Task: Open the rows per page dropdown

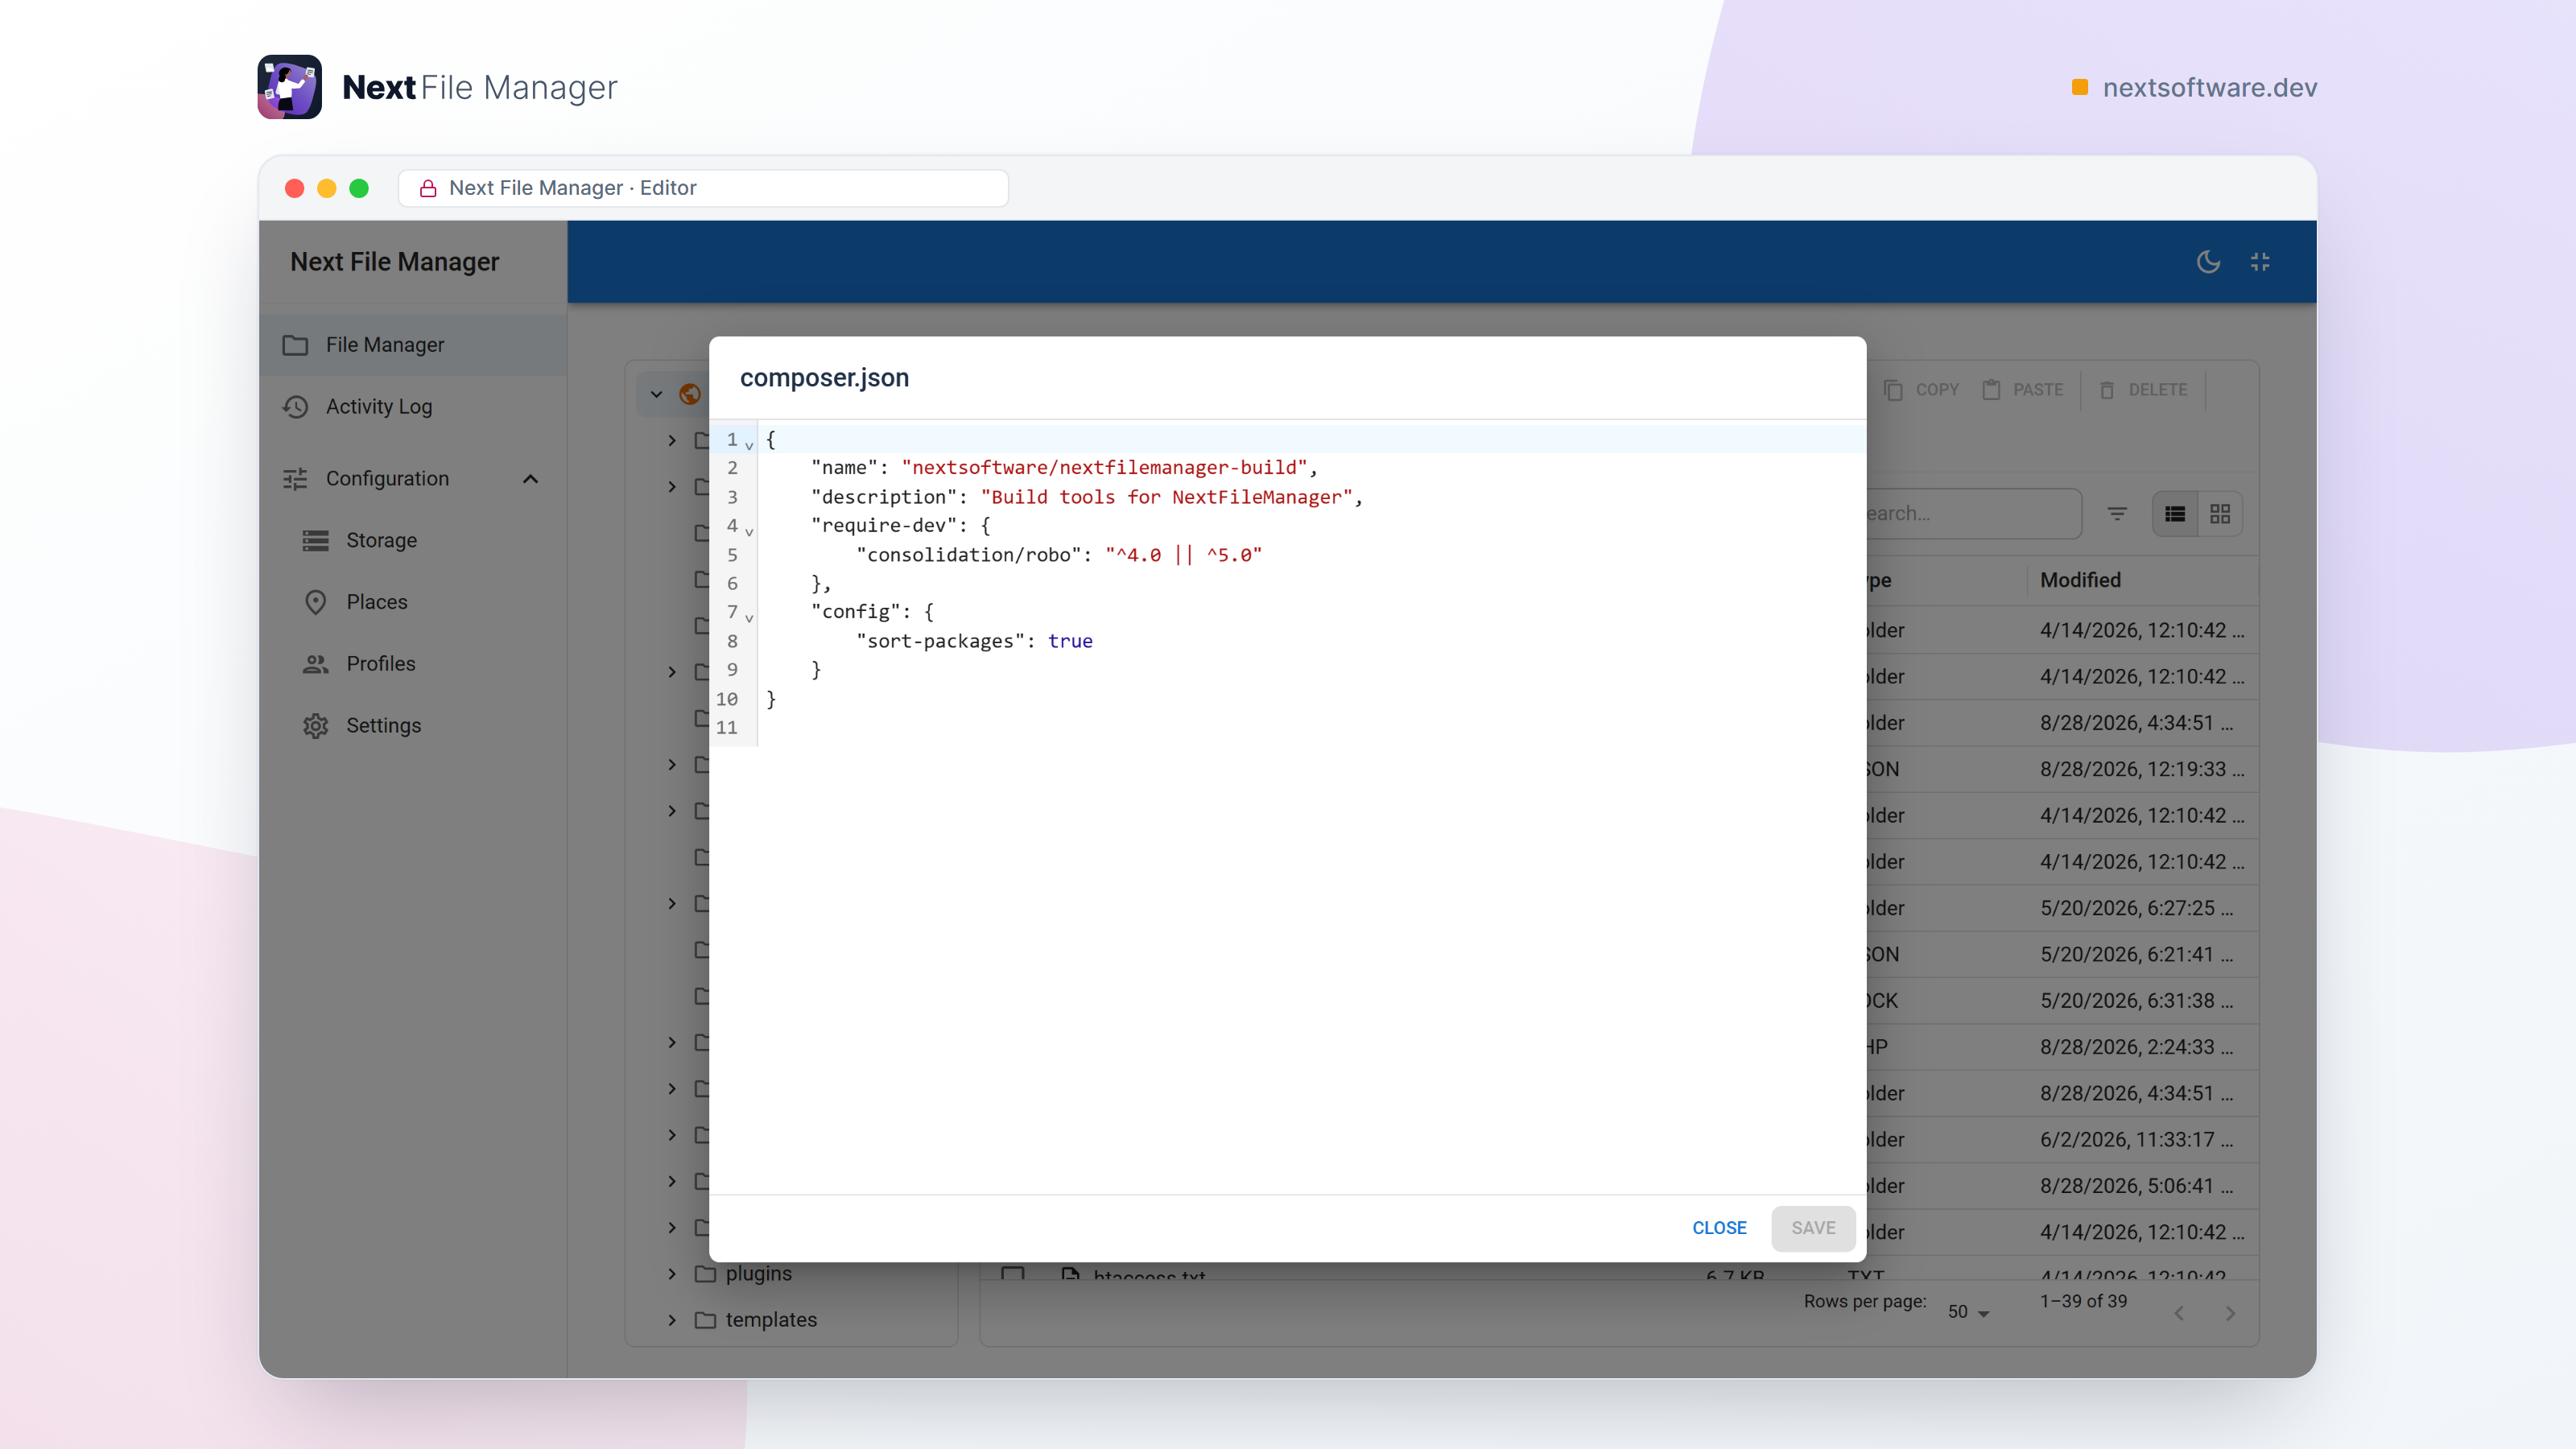Action: 1968,1311
